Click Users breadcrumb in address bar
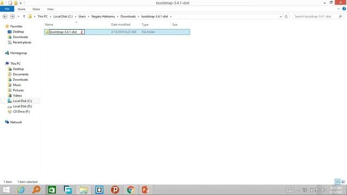Screen dimensions: 347x195 pos(82,17)
